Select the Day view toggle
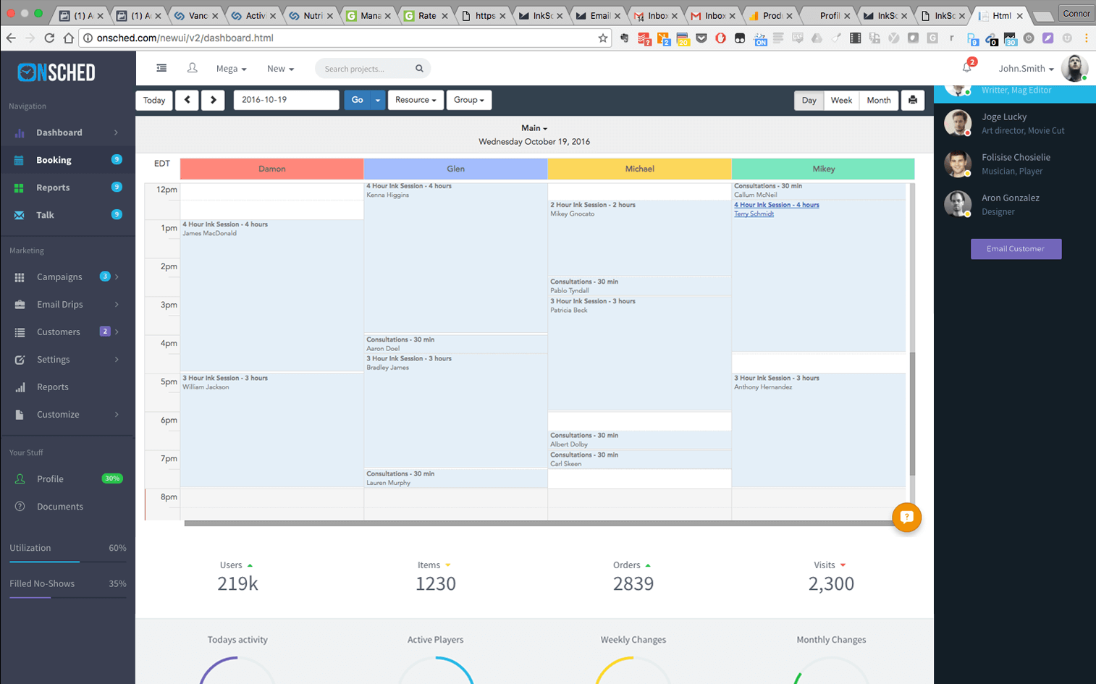The width and height of the screenshot is (1096, 684). coord(809,100)
